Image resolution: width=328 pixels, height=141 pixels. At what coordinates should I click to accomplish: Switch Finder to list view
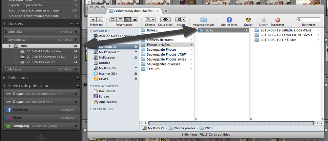[x=120, y=20]
